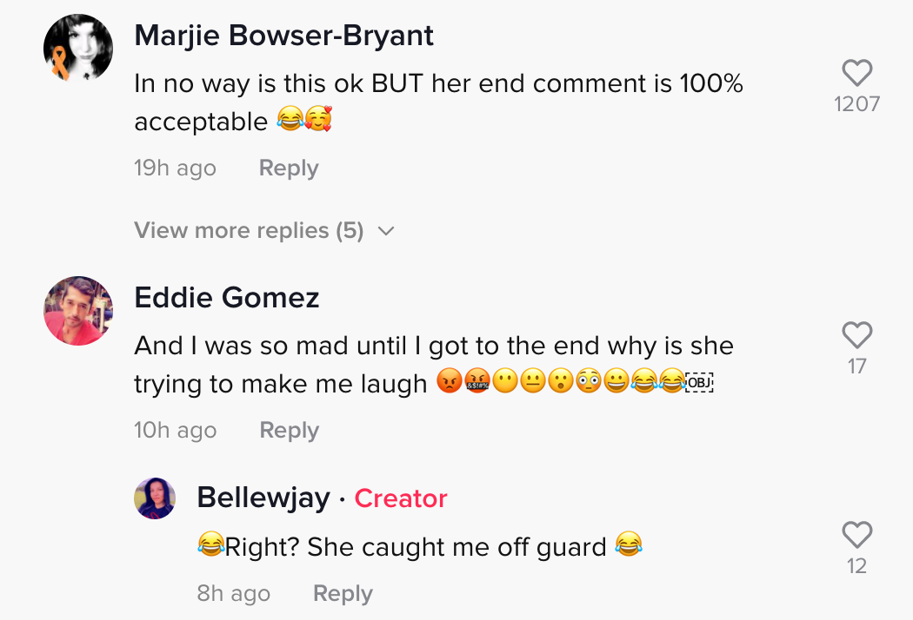This screenshot has height=620, width=913.
Task: Click the 19h ago timestamp
Action: (176, 168)
